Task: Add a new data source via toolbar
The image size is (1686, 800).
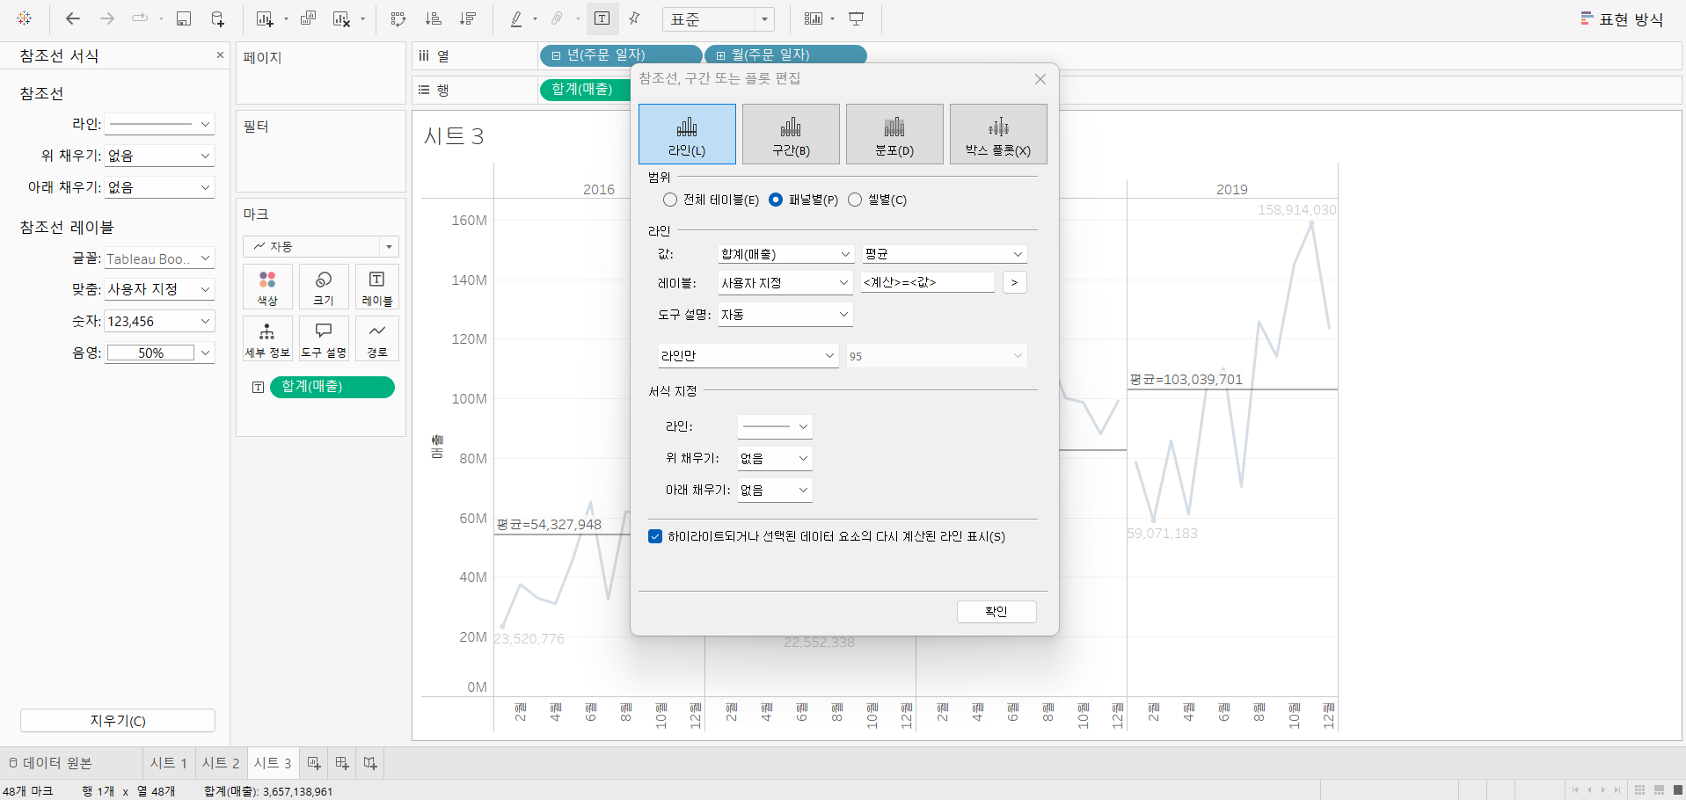Action: coord(217,18)
